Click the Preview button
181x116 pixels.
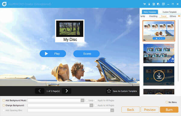point(150,110)
